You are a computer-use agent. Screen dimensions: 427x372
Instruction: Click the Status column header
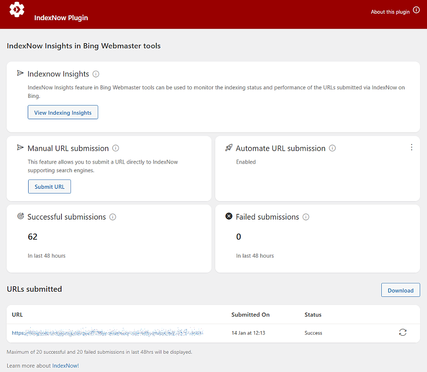313,314
